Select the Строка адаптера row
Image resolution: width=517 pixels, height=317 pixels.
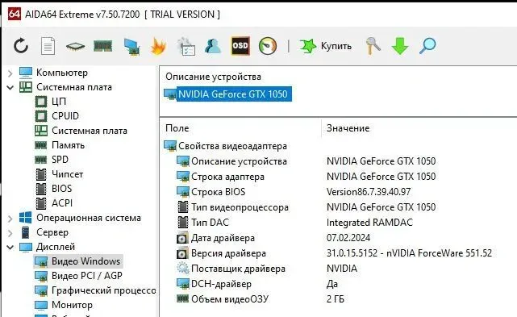[x=227, y=177]
